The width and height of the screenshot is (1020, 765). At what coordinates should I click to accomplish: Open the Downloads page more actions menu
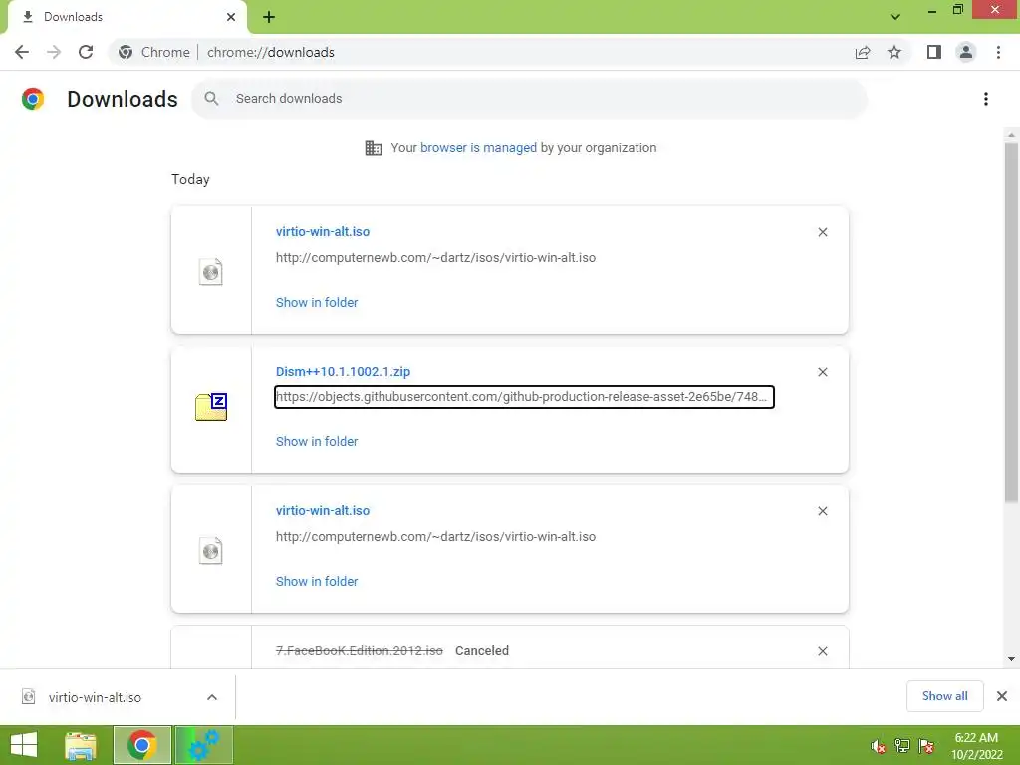point(986,99)
